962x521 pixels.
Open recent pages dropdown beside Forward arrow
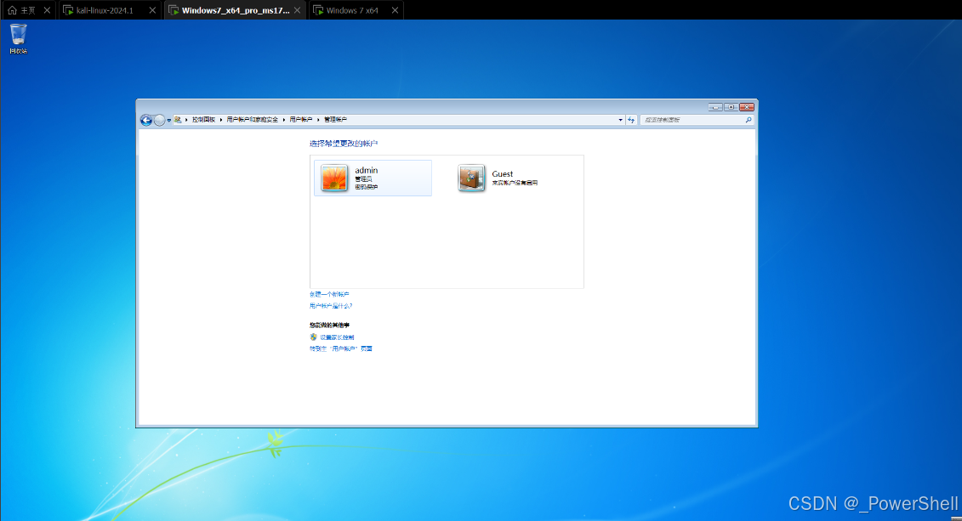point(169,121)
